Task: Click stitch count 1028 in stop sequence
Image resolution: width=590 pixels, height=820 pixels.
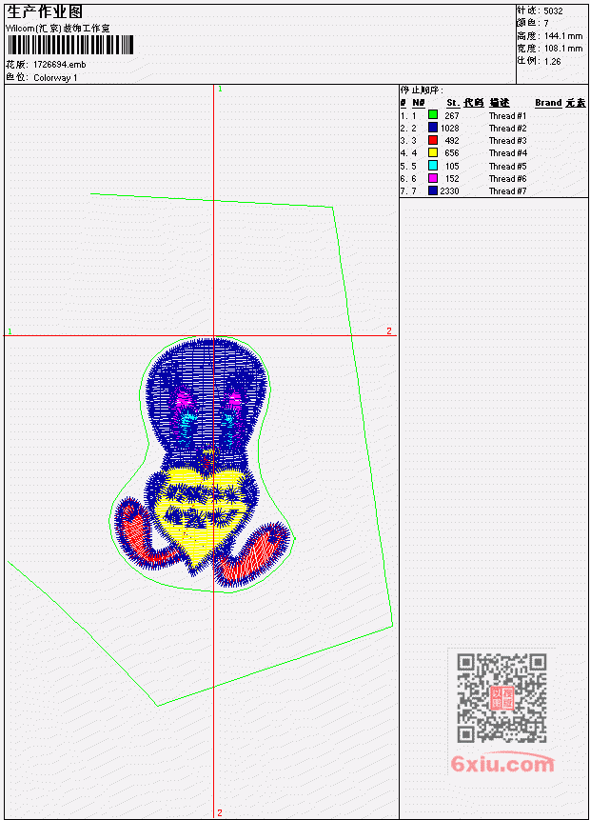Action: pyautogui.click(x=449, y=129)
